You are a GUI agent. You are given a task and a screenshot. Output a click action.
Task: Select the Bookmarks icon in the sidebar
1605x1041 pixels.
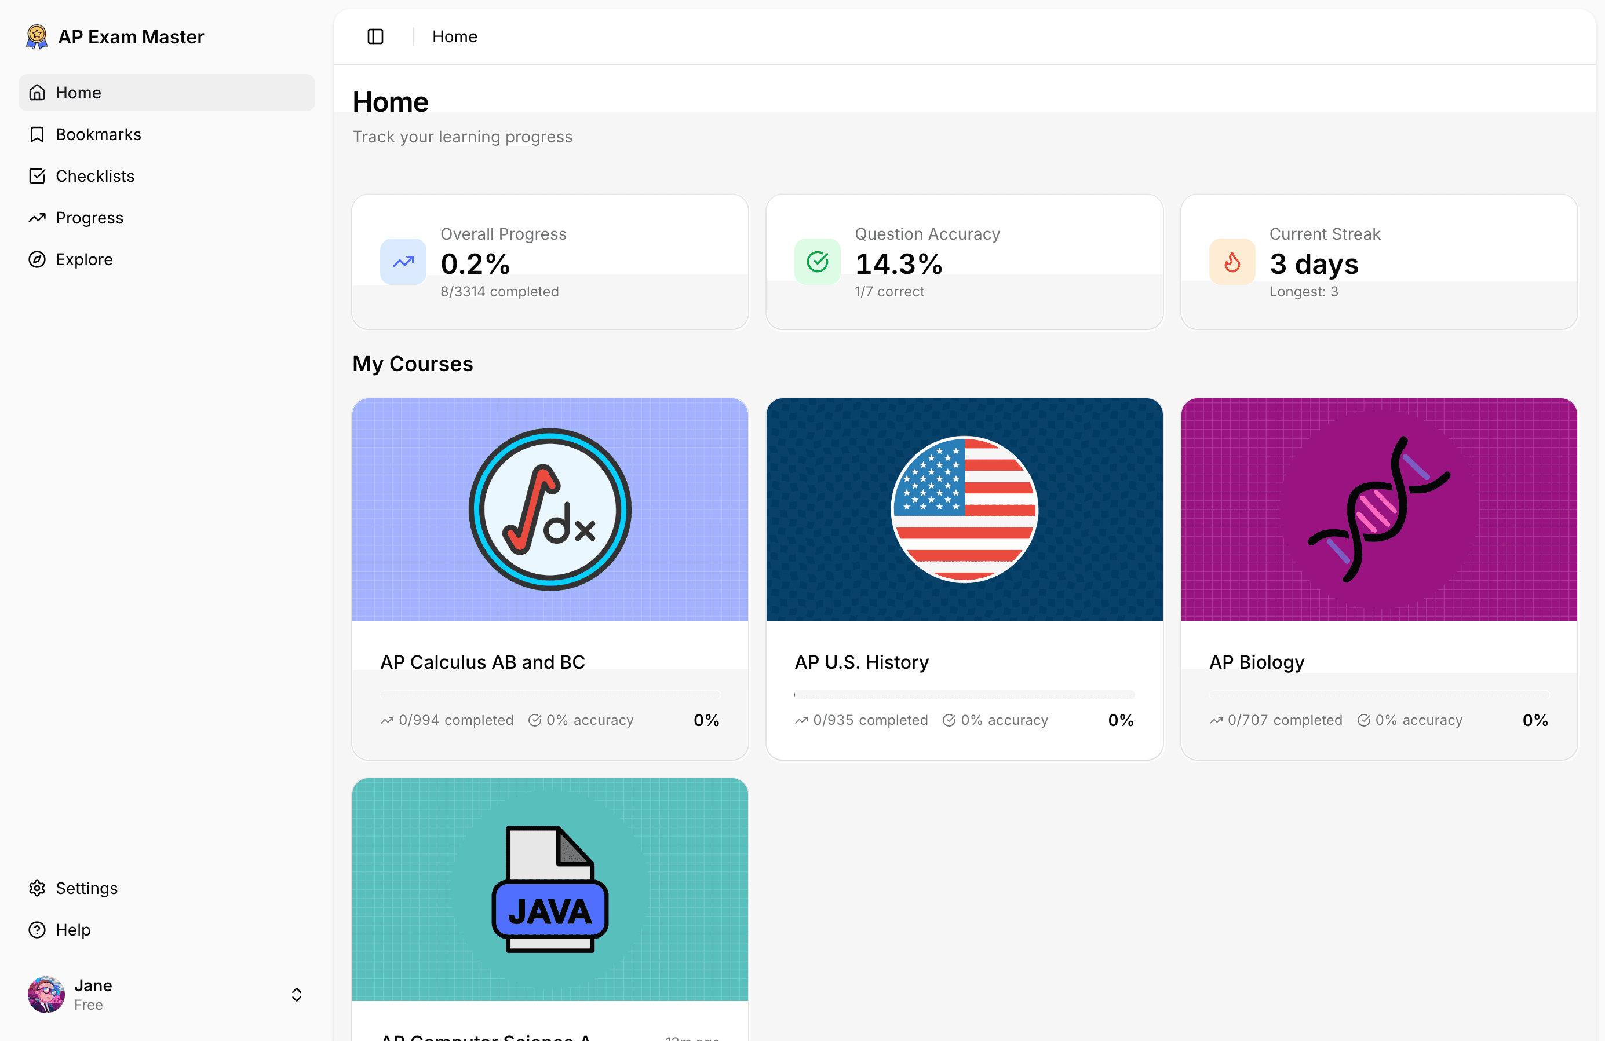tap(37, 134)
